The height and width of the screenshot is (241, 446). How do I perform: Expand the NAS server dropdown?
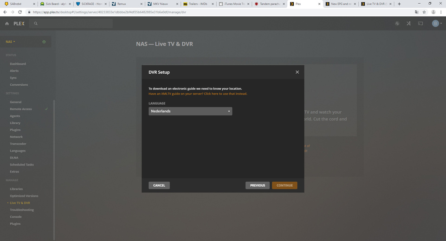click(11, 42)
